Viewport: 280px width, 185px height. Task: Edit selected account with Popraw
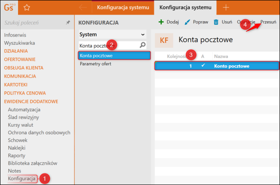click(196, 22)
